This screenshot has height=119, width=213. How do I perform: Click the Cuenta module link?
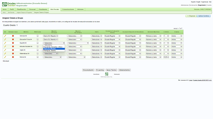[209, 5]
